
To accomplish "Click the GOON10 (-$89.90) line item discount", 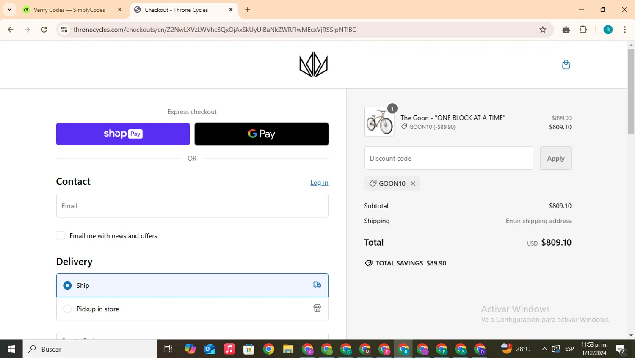I will click(x=432, y=127).
